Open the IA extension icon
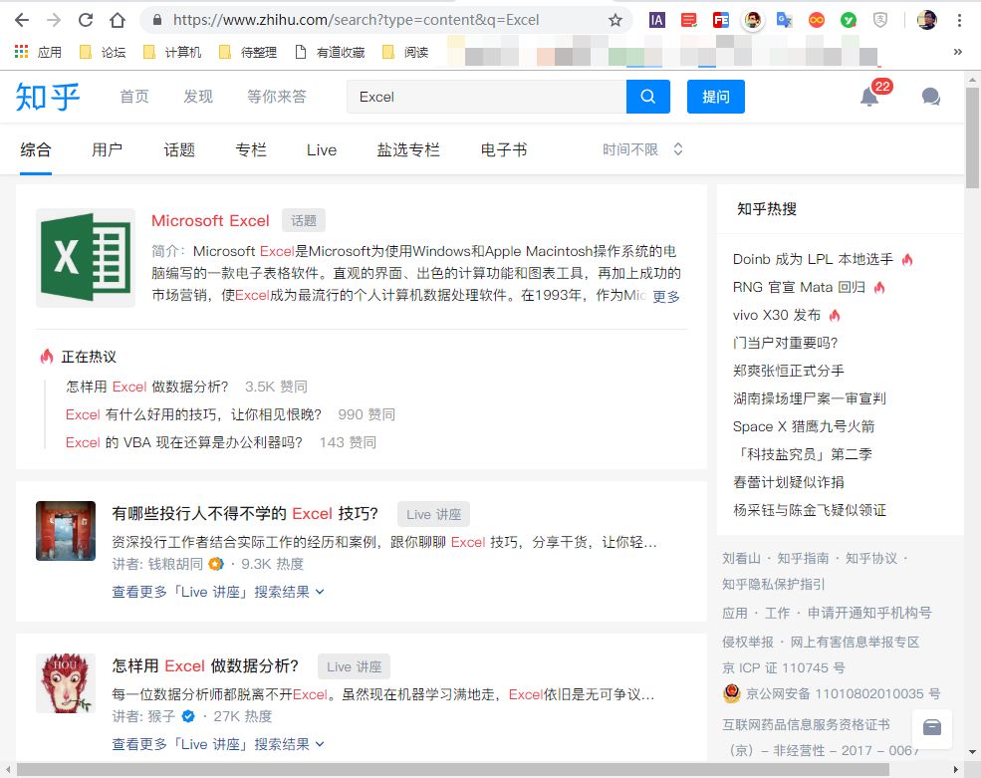This screenshot has height=778, width=981. click(x=657, y=20)
